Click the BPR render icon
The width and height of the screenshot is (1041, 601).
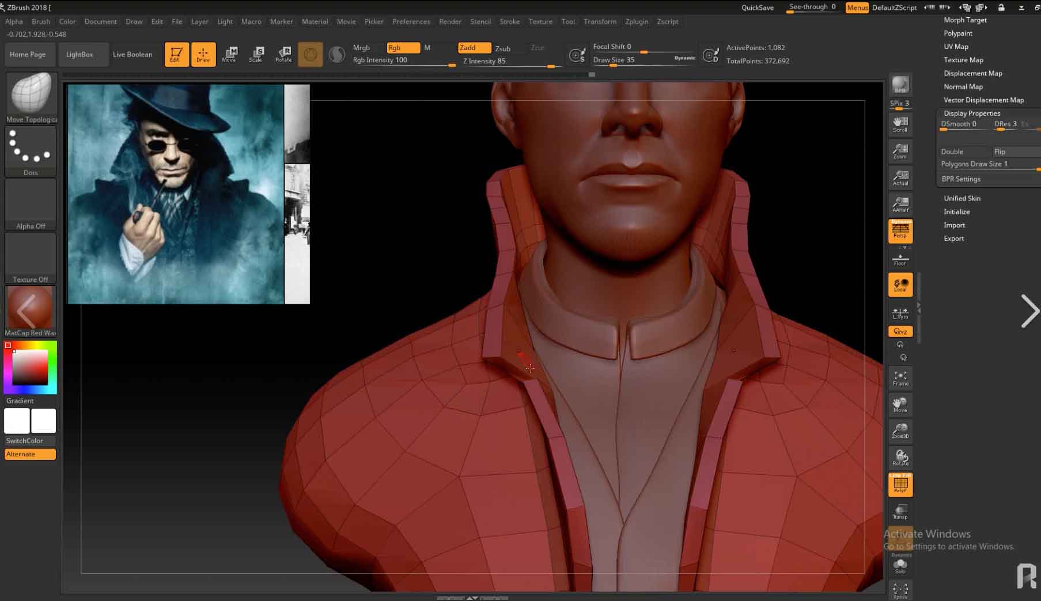pos(900,85)
